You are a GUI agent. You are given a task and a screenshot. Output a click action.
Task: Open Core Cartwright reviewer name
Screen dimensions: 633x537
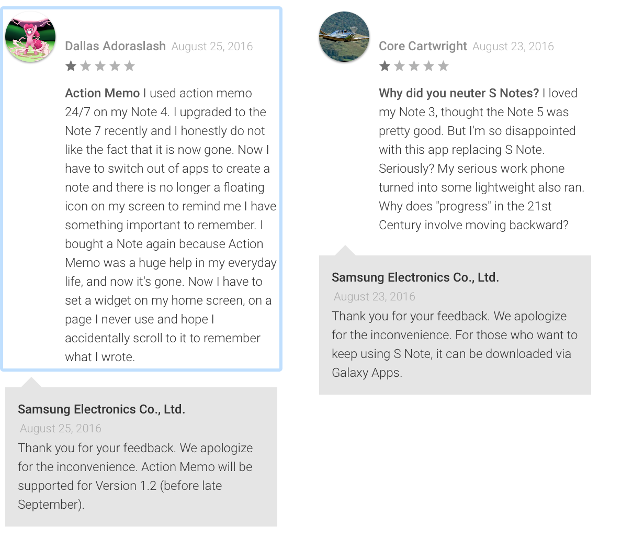coord(423,46)
